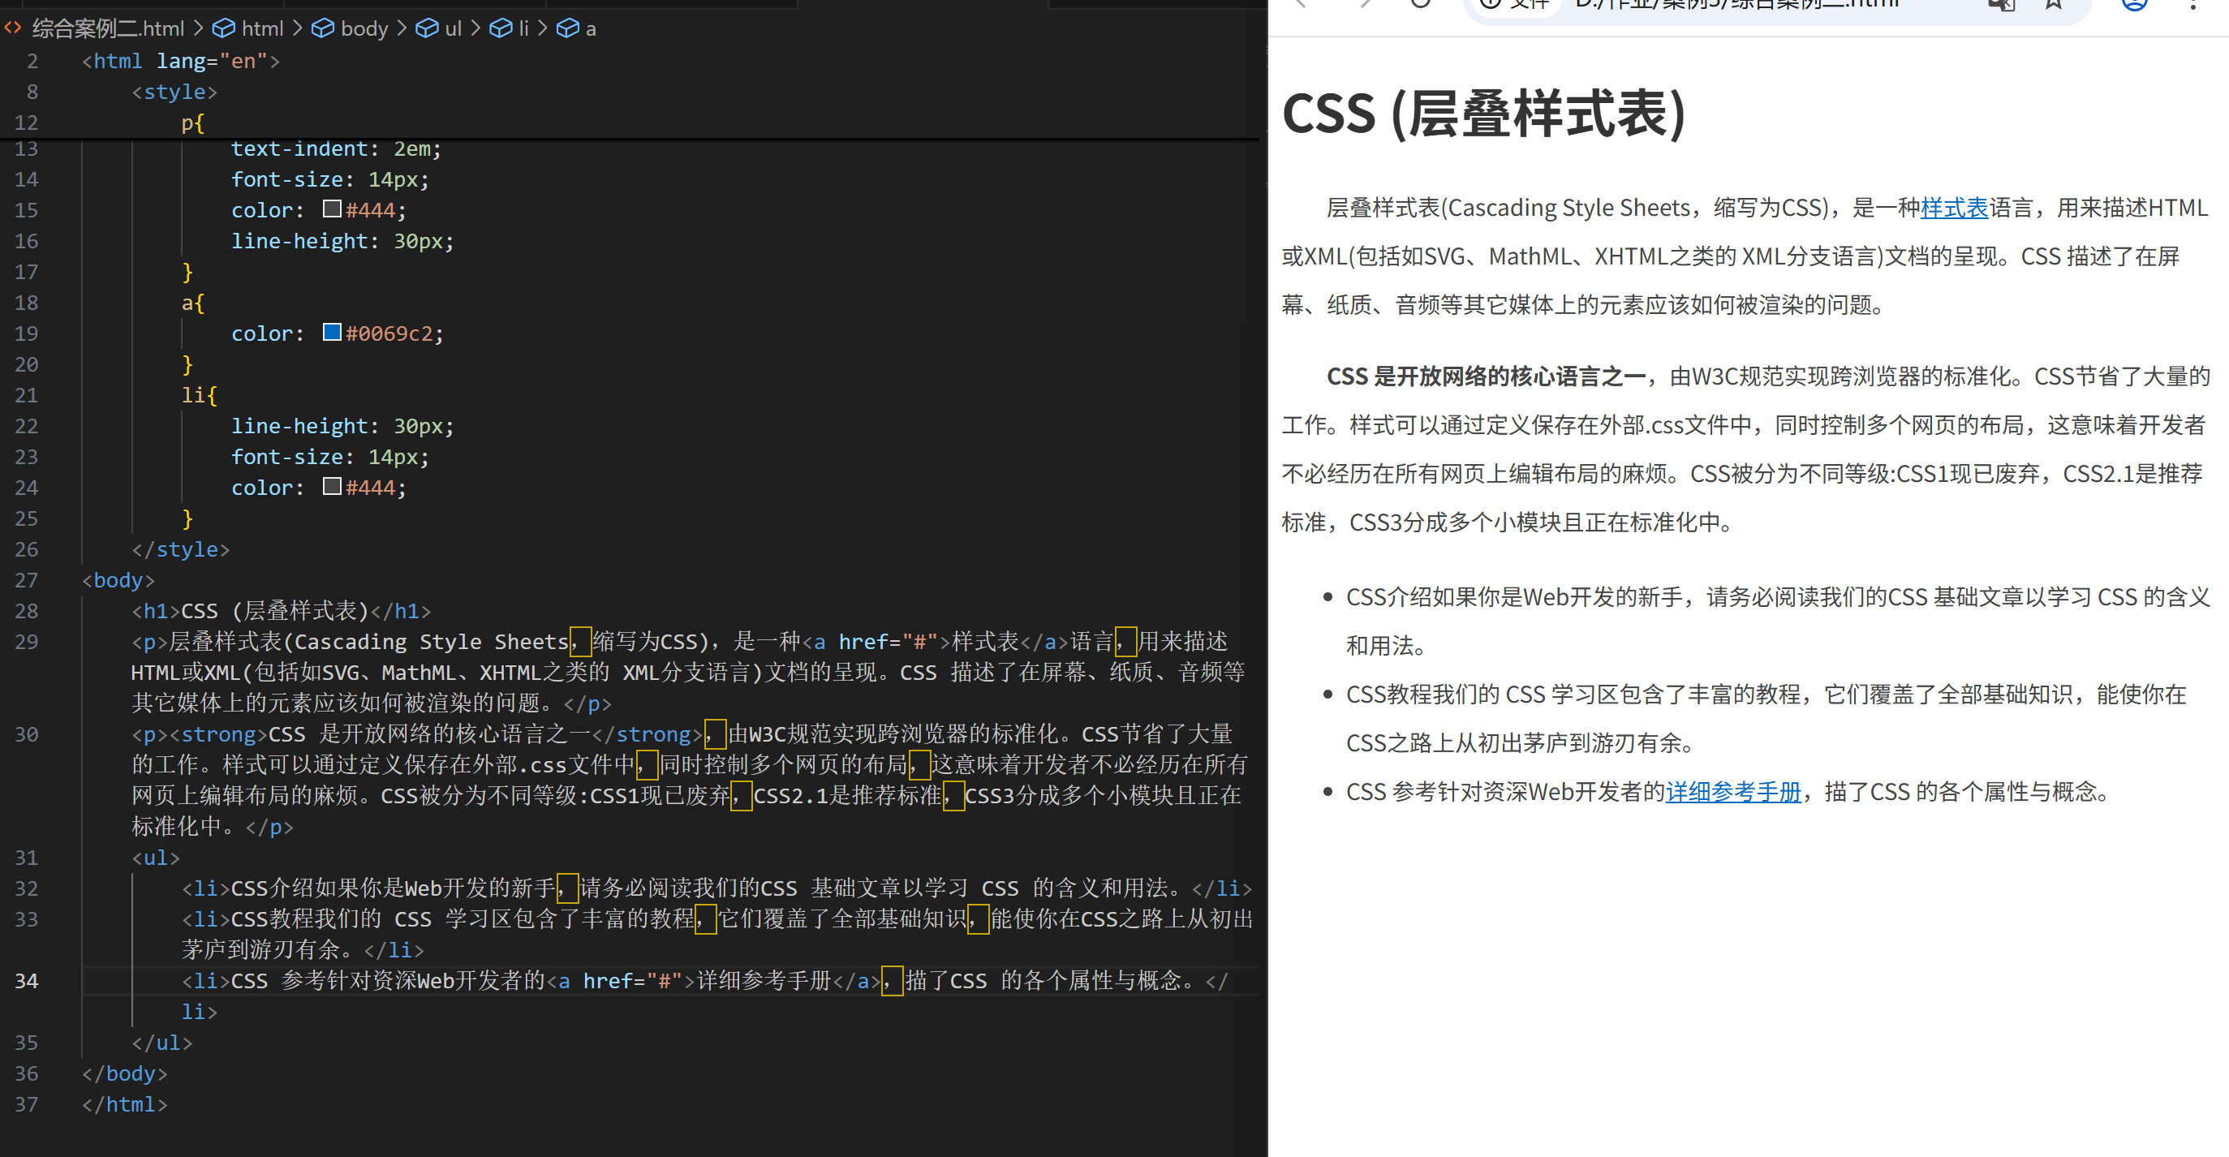The height and width of the screenshot is (1157, 2229).
Task: Click bold text CSS 是开放网络的核心语言之一 in browser
Action: [x=1487, y=376]
